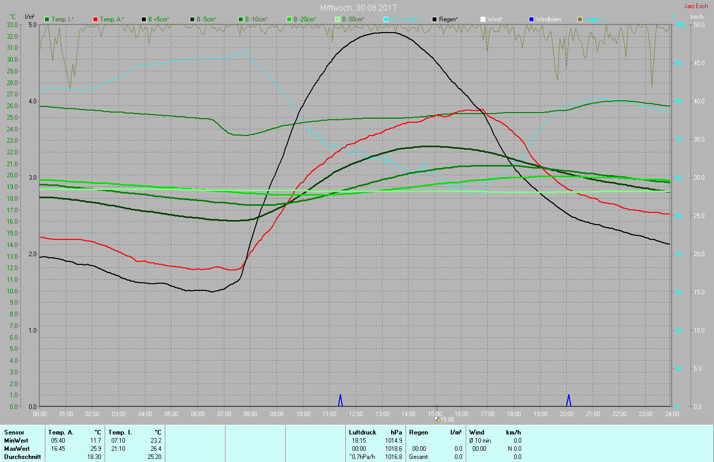Click the cyan legend color square
The height and width of the screenshot is (462, 714).
tap(386, 19)
